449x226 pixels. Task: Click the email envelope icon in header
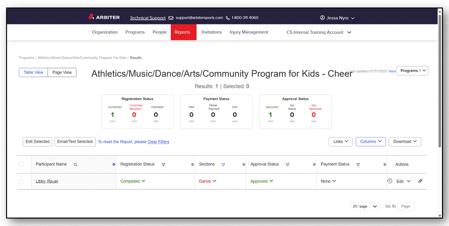[171, 18]
